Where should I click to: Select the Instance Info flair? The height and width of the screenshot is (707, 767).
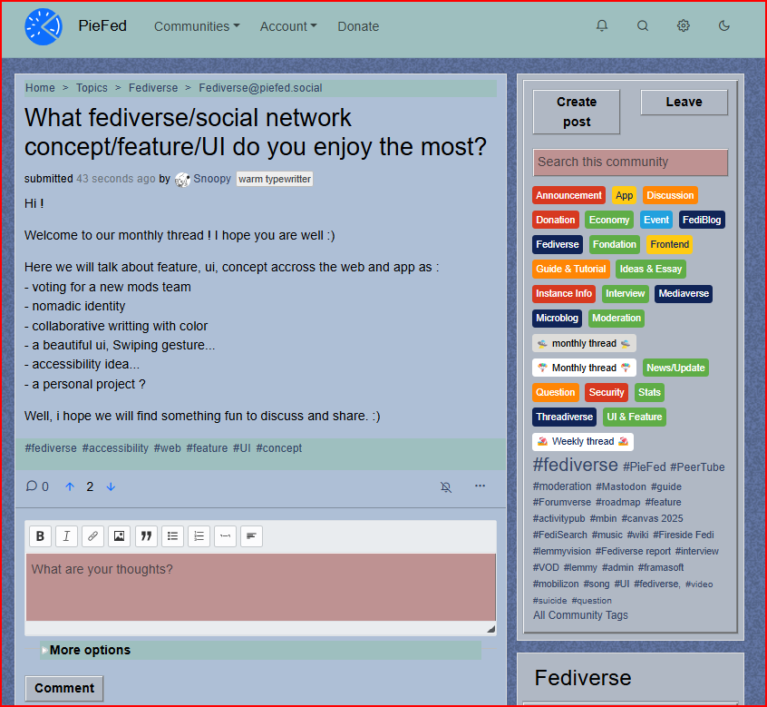pyautogui.click(x=564, y=293)
